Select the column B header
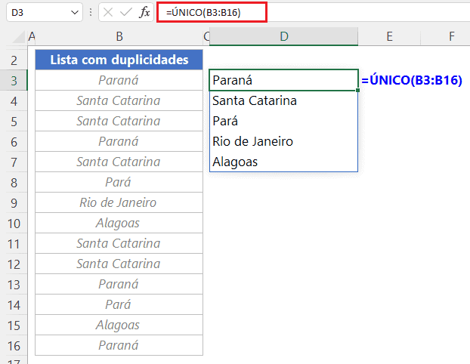Viewport: 470px width, 364px height. click(x=119, y=36)
